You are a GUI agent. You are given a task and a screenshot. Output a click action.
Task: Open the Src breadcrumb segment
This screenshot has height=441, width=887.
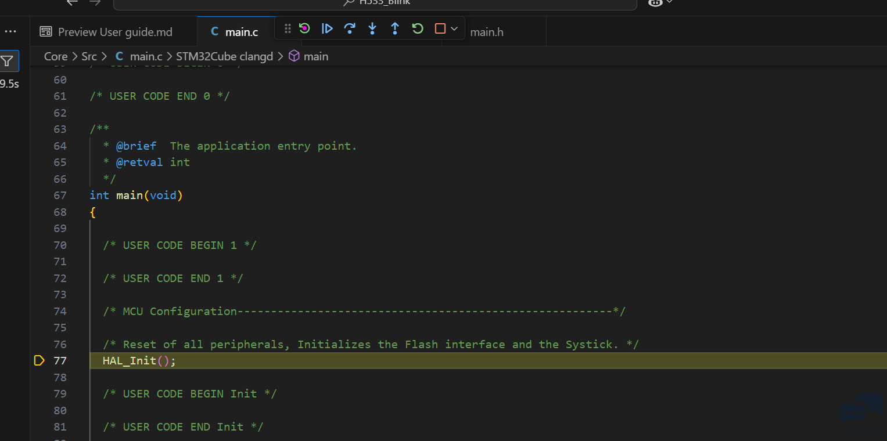pyautogui.click(x=89, y=56)
